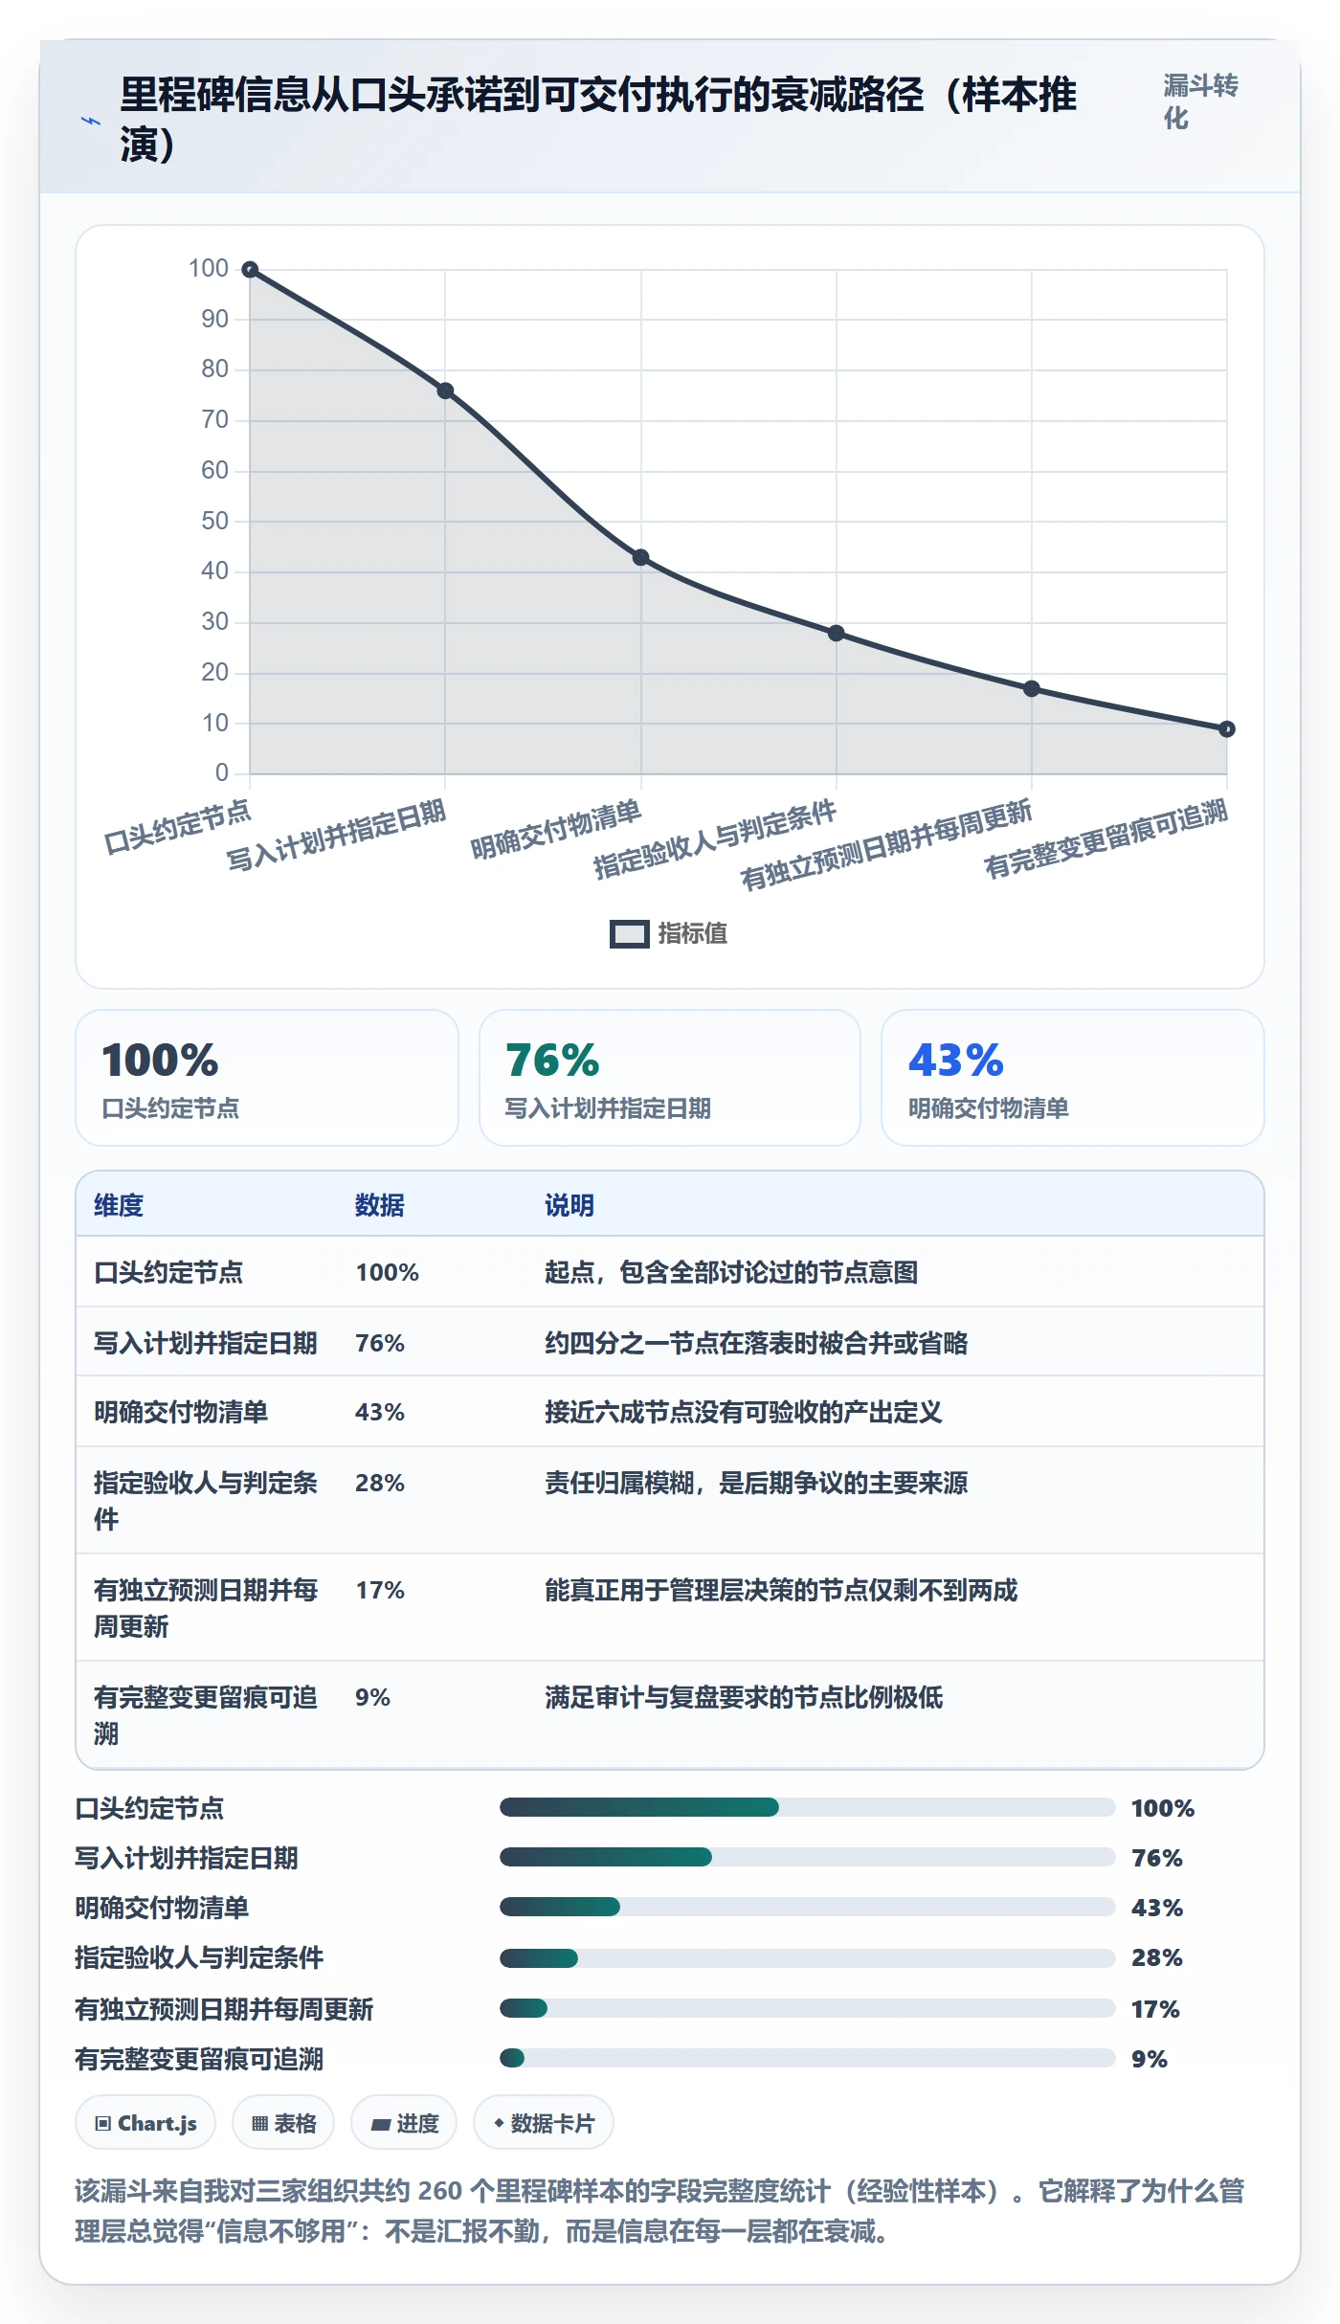Click the 说明 column header
This screenshot has width=1340, height=2324.
tap(569, 1205)
